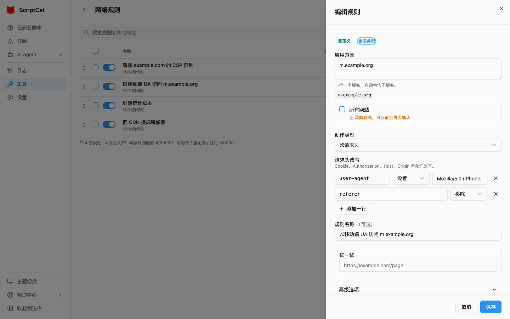The height and width of the screenshot is (319, 510).
Task: Click the 保存 button
Action: (x=491, y=307)
